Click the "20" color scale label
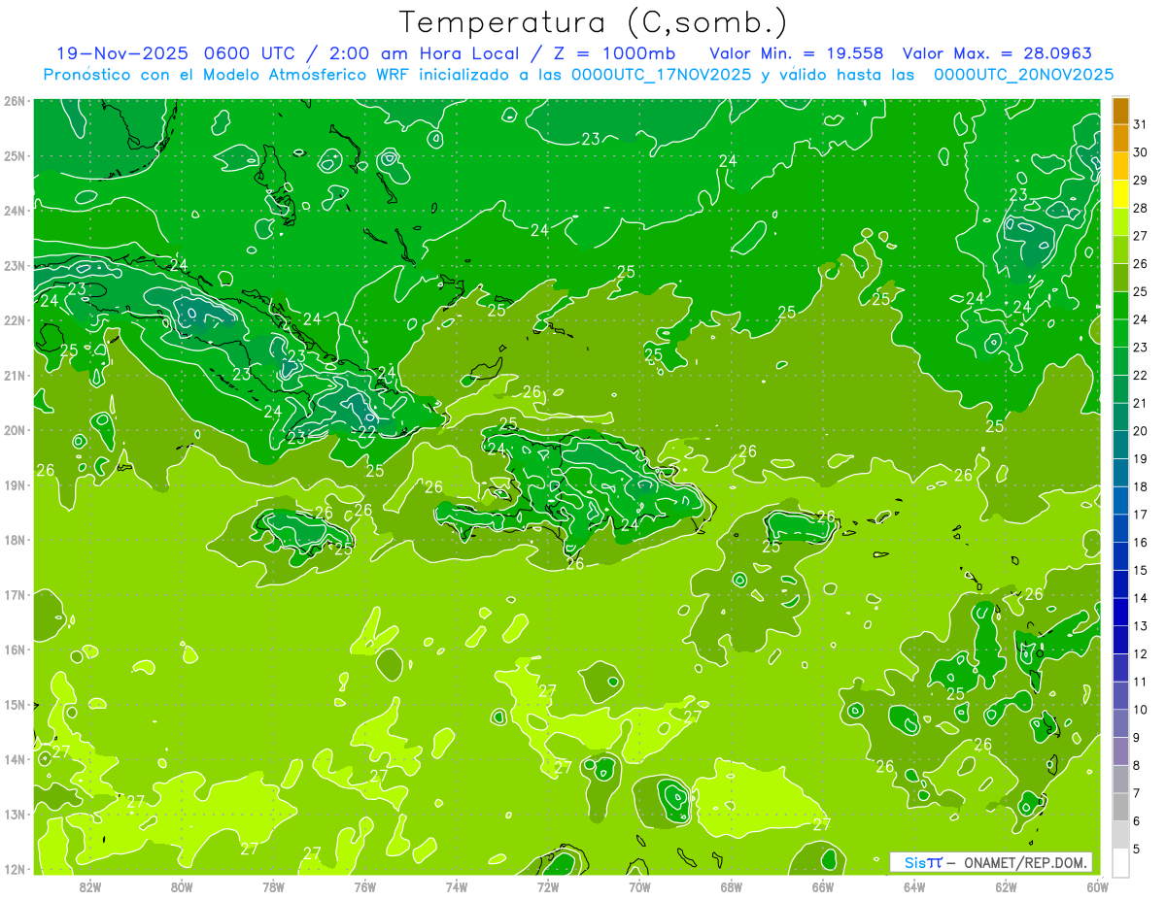Image resolution: width=1166 pixels, height=900 pixels. [1141, 431]
